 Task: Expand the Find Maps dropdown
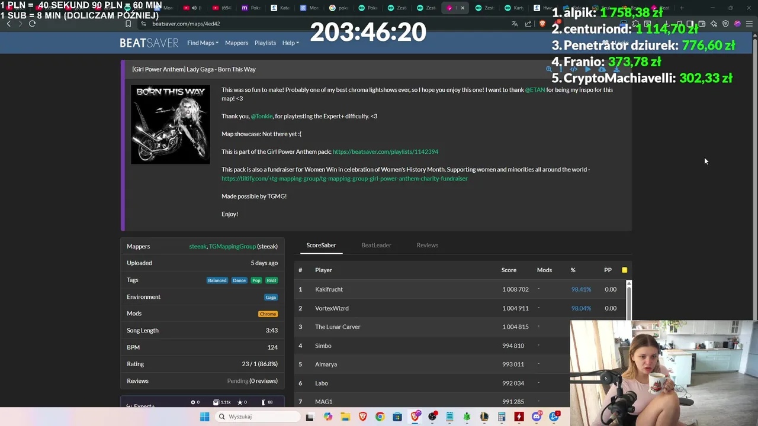coord(203,43)
